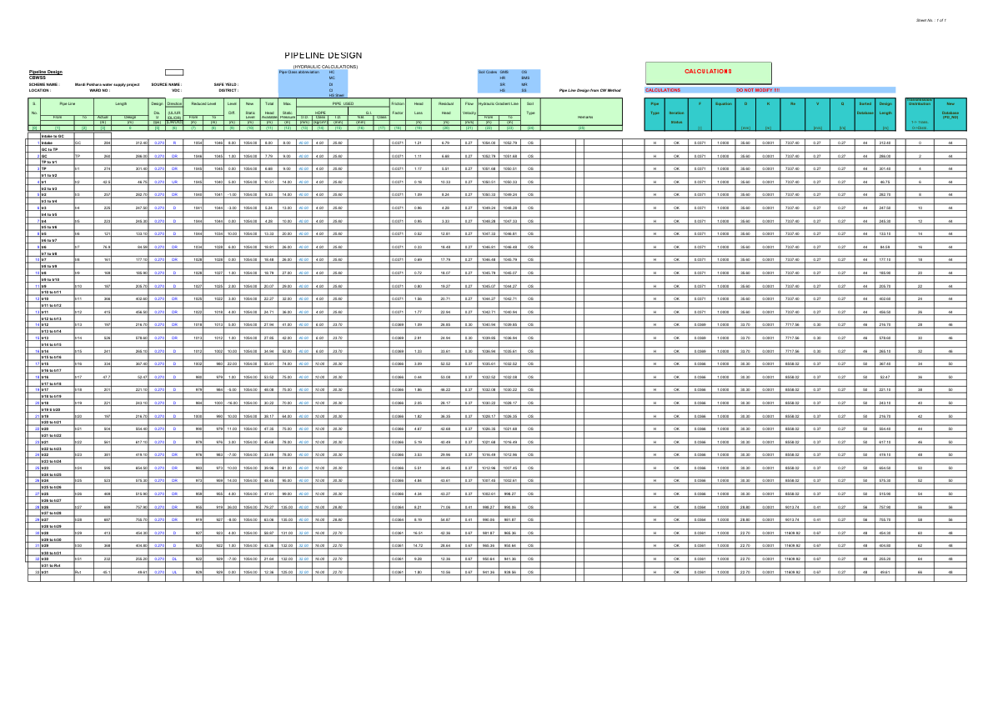Select the CBWSS label
Screen dimensions: 993x702
click(x=38, y=78)
